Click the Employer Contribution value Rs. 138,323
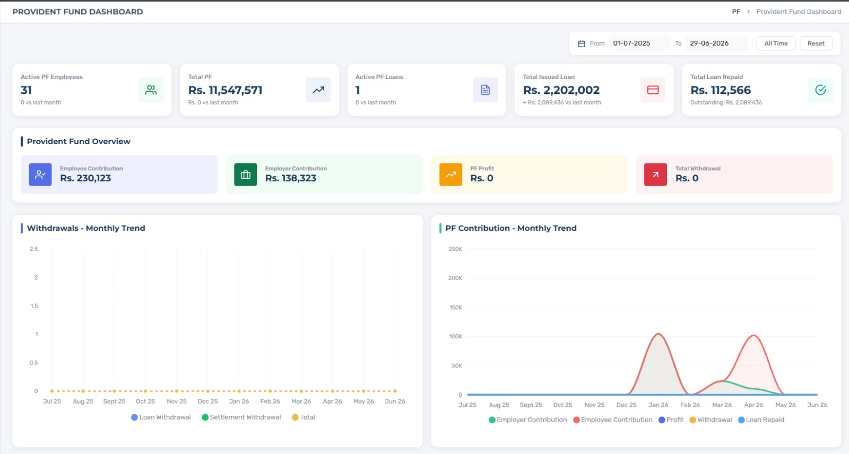 (291, 178)
